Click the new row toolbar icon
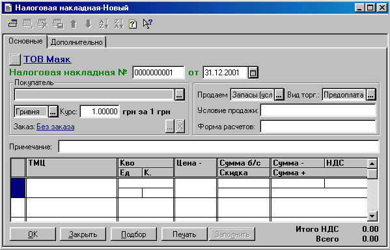The width and height of the screenshot is (390, 250). tap(12, 23)
